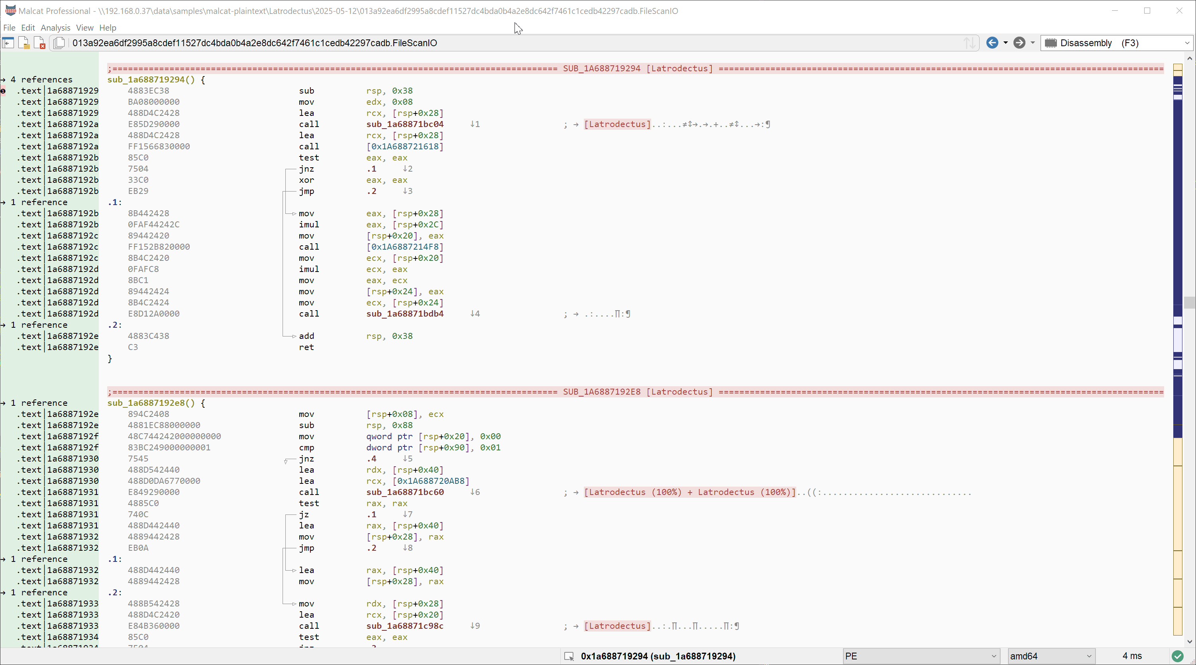1196x665 pixels.
Task: Open the Analysis menu
Action: [x=55, y=27]
